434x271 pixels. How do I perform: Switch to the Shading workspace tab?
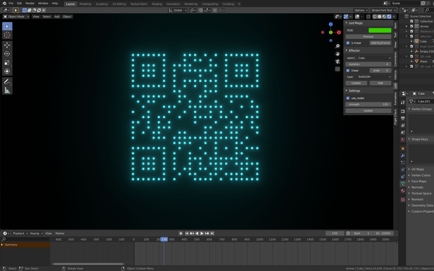tap(157, 4)
